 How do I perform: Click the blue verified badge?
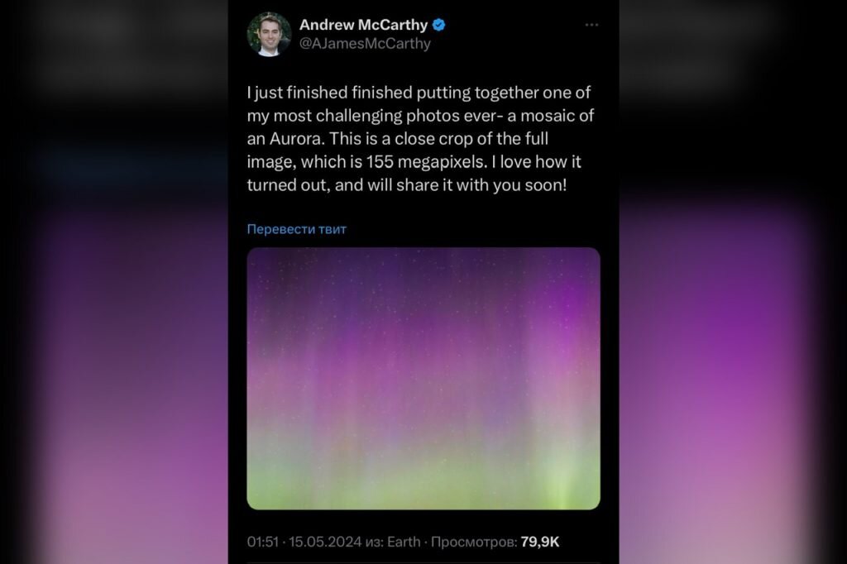pyautogui.click(x=439, y=25)
